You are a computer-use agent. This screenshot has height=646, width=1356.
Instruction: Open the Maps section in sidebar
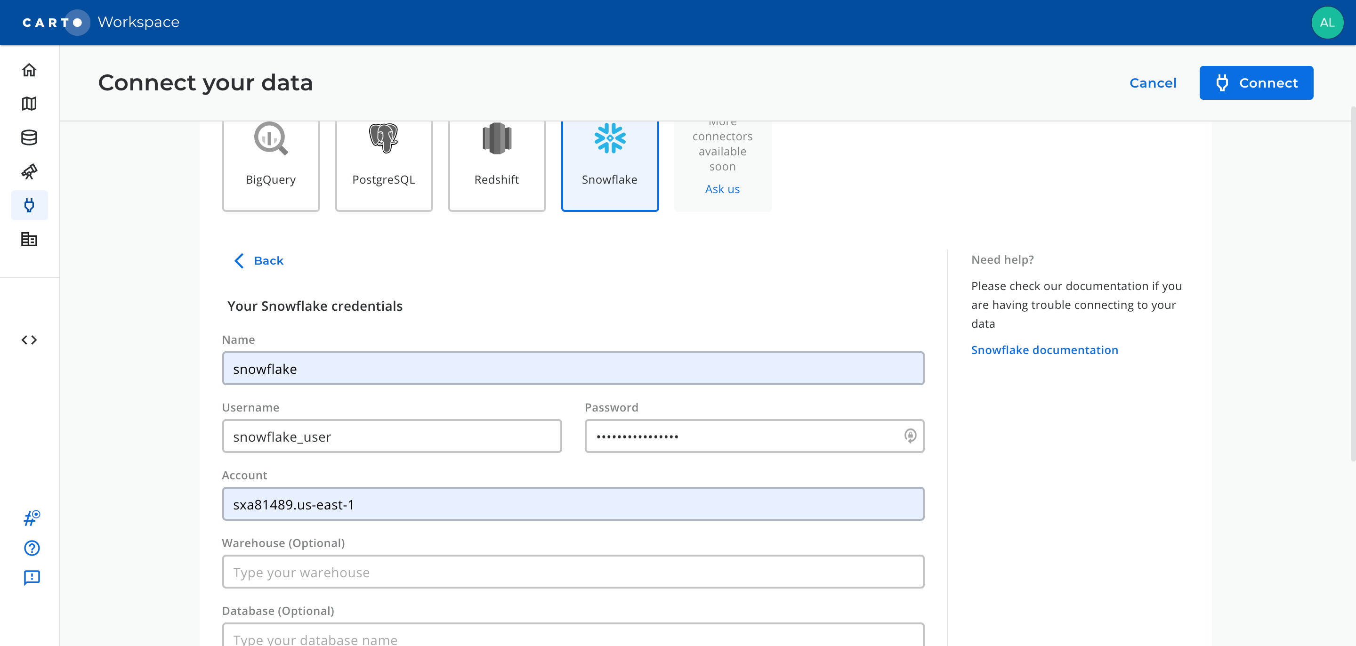(x=29, y=104)
